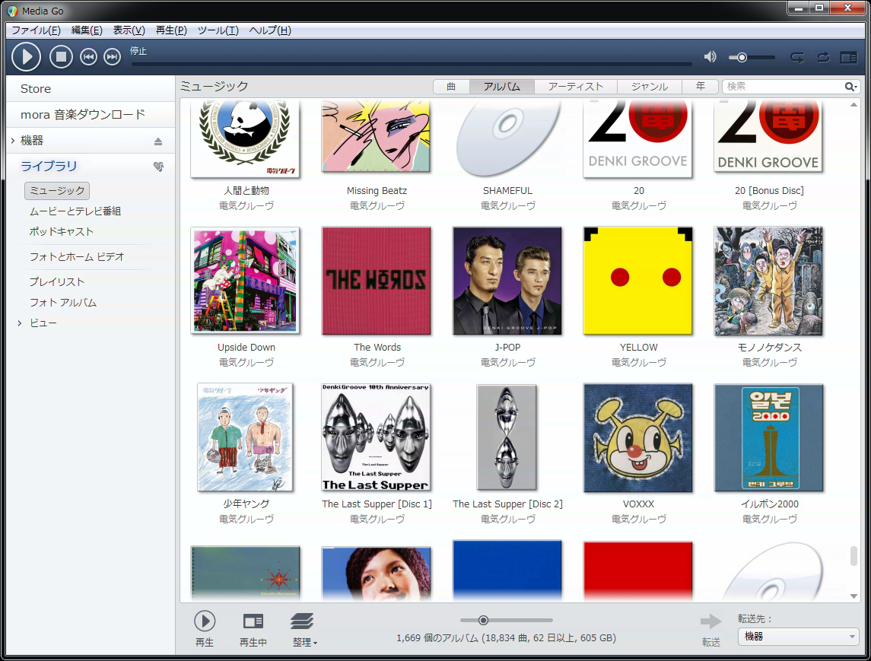
Task: Switch to the アーティスト tab
Action: [x=575, y=87]
